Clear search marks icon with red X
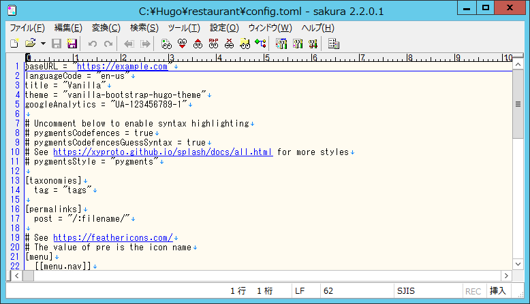Image resolution: width=530 pixels, height=304 pixels. 229,44
